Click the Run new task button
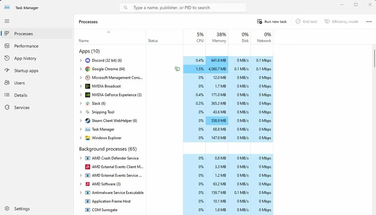The width and height of the screenshot is (376, 215). (272, 22)
